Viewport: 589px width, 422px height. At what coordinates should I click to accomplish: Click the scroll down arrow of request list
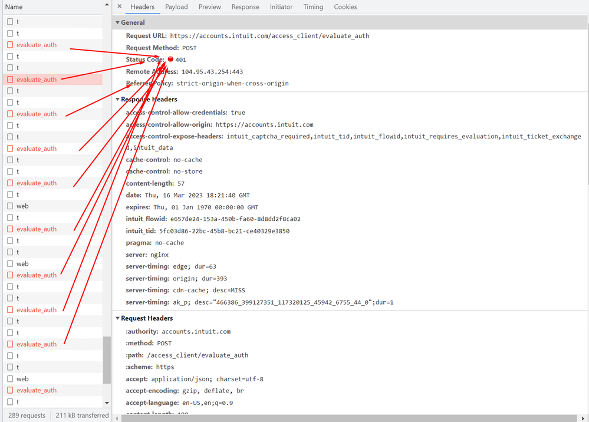pos(107,403)
